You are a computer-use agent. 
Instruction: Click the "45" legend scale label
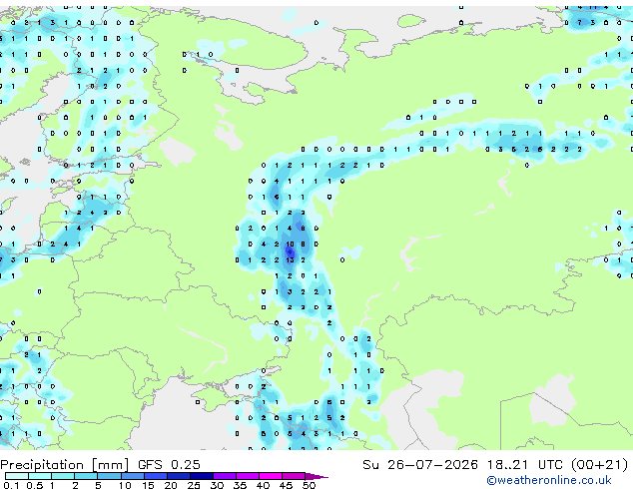pyautogui.click(x=286, y=485)
